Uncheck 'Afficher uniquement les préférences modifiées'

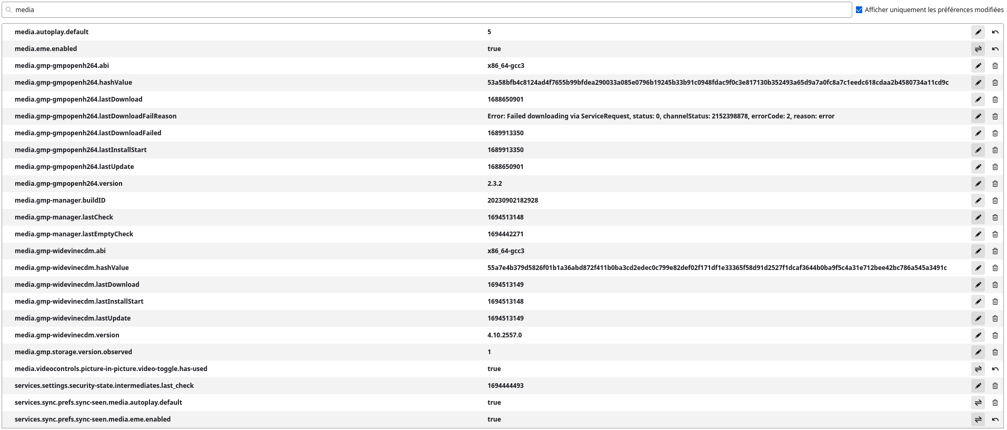pos(859,10)
